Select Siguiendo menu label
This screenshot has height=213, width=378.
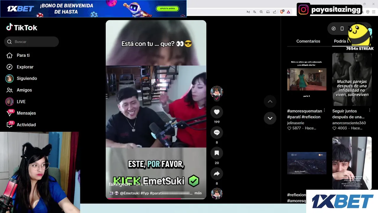[x=27, y=78]
